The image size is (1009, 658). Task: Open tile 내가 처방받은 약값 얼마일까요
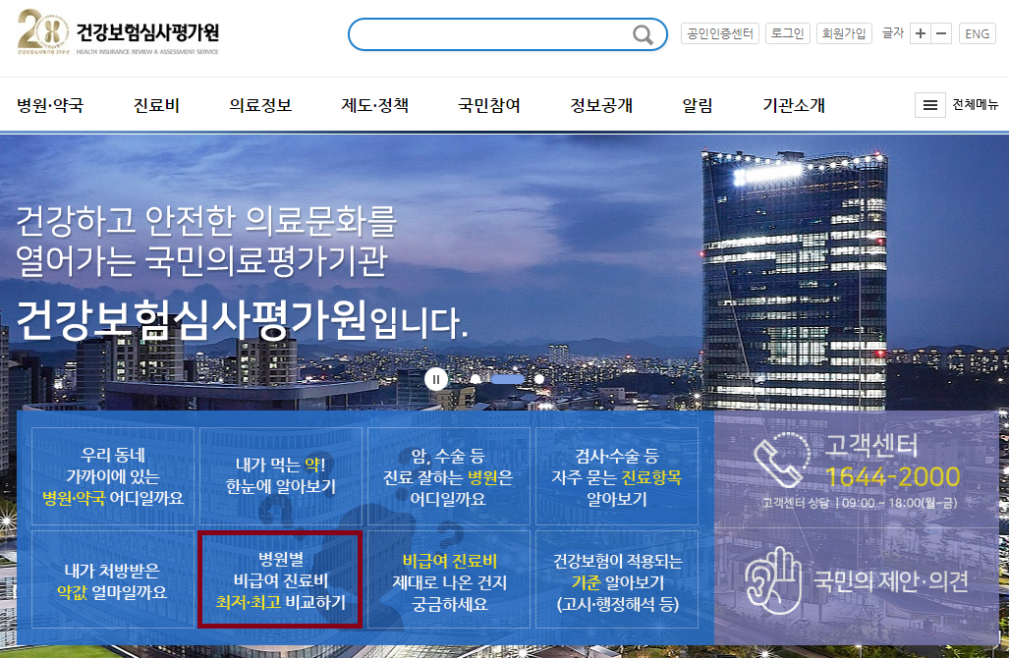113,579
